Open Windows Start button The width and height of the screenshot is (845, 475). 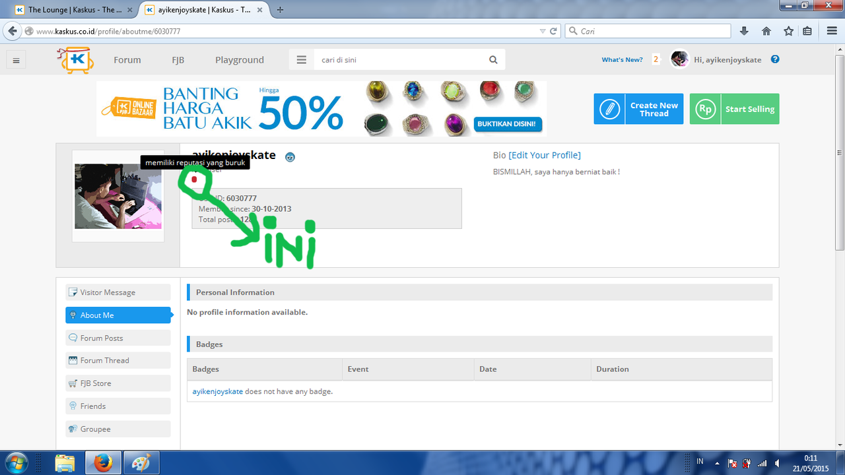[16, 462]
